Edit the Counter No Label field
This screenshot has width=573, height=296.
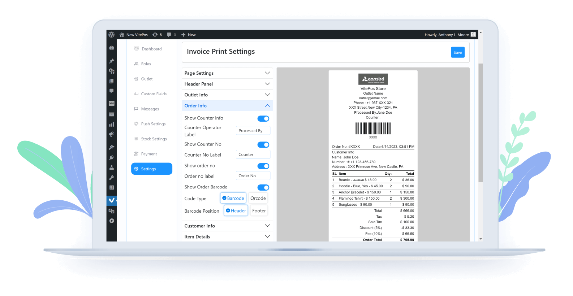pos(253,154)
